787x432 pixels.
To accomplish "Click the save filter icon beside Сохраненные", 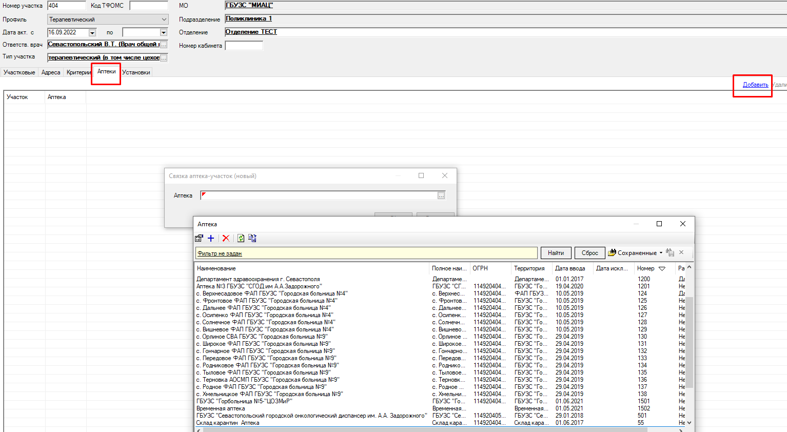I will click(x=670, y=252).
